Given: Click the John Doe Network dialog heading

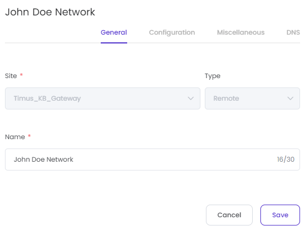Looking at the screenshot, I should [x=50, y=12].
